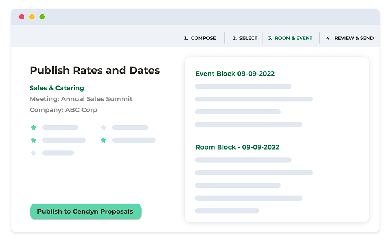The height and width of the screenshot is (243, 390).
Task: Switch to the 2. Select step
Action: pos(245,38)
